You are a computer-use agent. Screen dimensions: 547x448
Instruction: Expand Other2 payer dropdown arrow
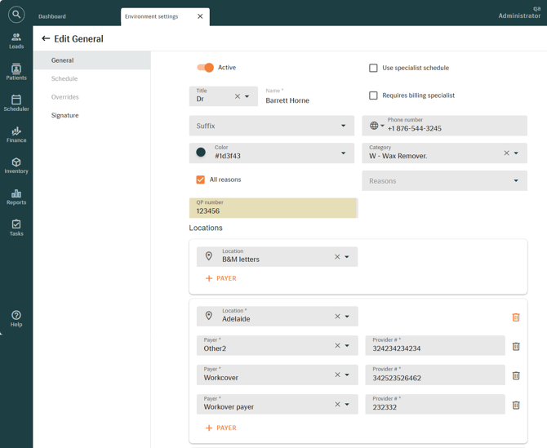(x=347, y=345)
